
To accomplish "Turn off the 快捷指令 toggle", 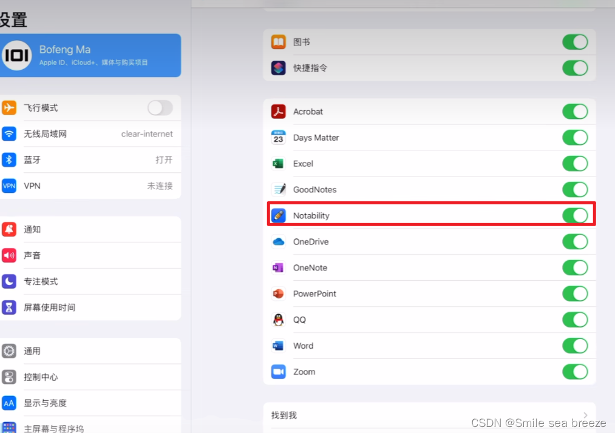I will pyautogui.click(x=575, y=68).
